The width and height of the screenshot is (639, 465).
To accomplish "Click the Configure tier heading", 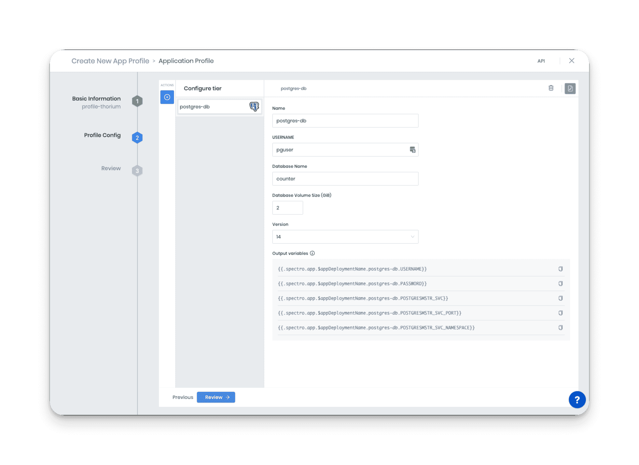I will point(203,88).
